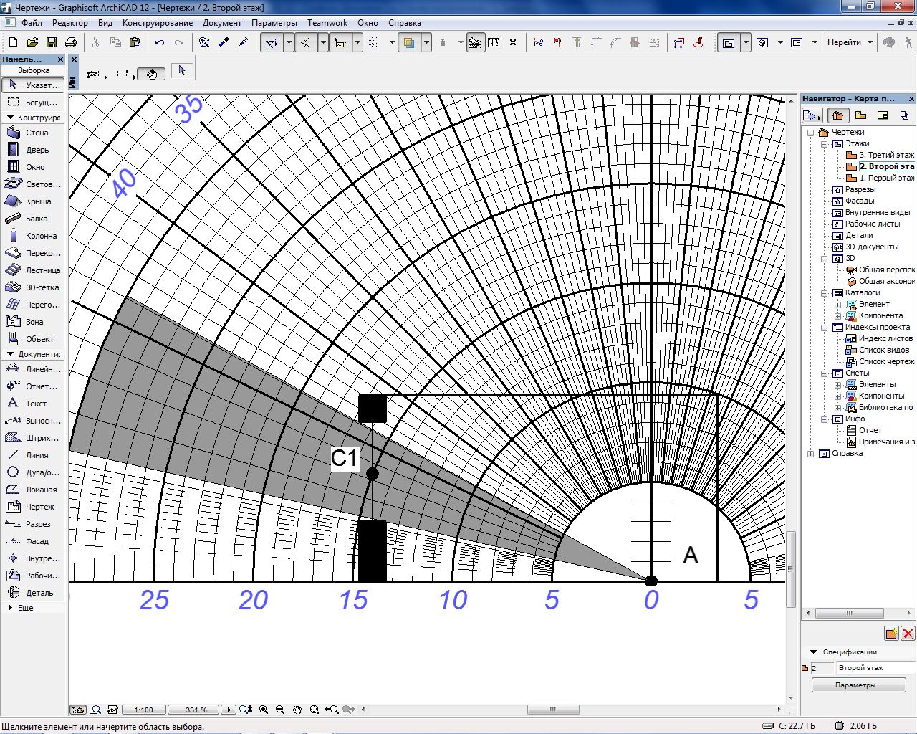The width and height of the screenshot is (917, 734).
Task: Open the Конструирование menu
Action: pyautogui.click(x=158, y=23)
